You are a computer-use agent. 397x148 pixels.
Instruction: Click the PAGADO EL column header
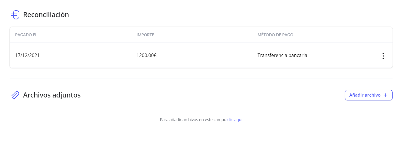26,35
